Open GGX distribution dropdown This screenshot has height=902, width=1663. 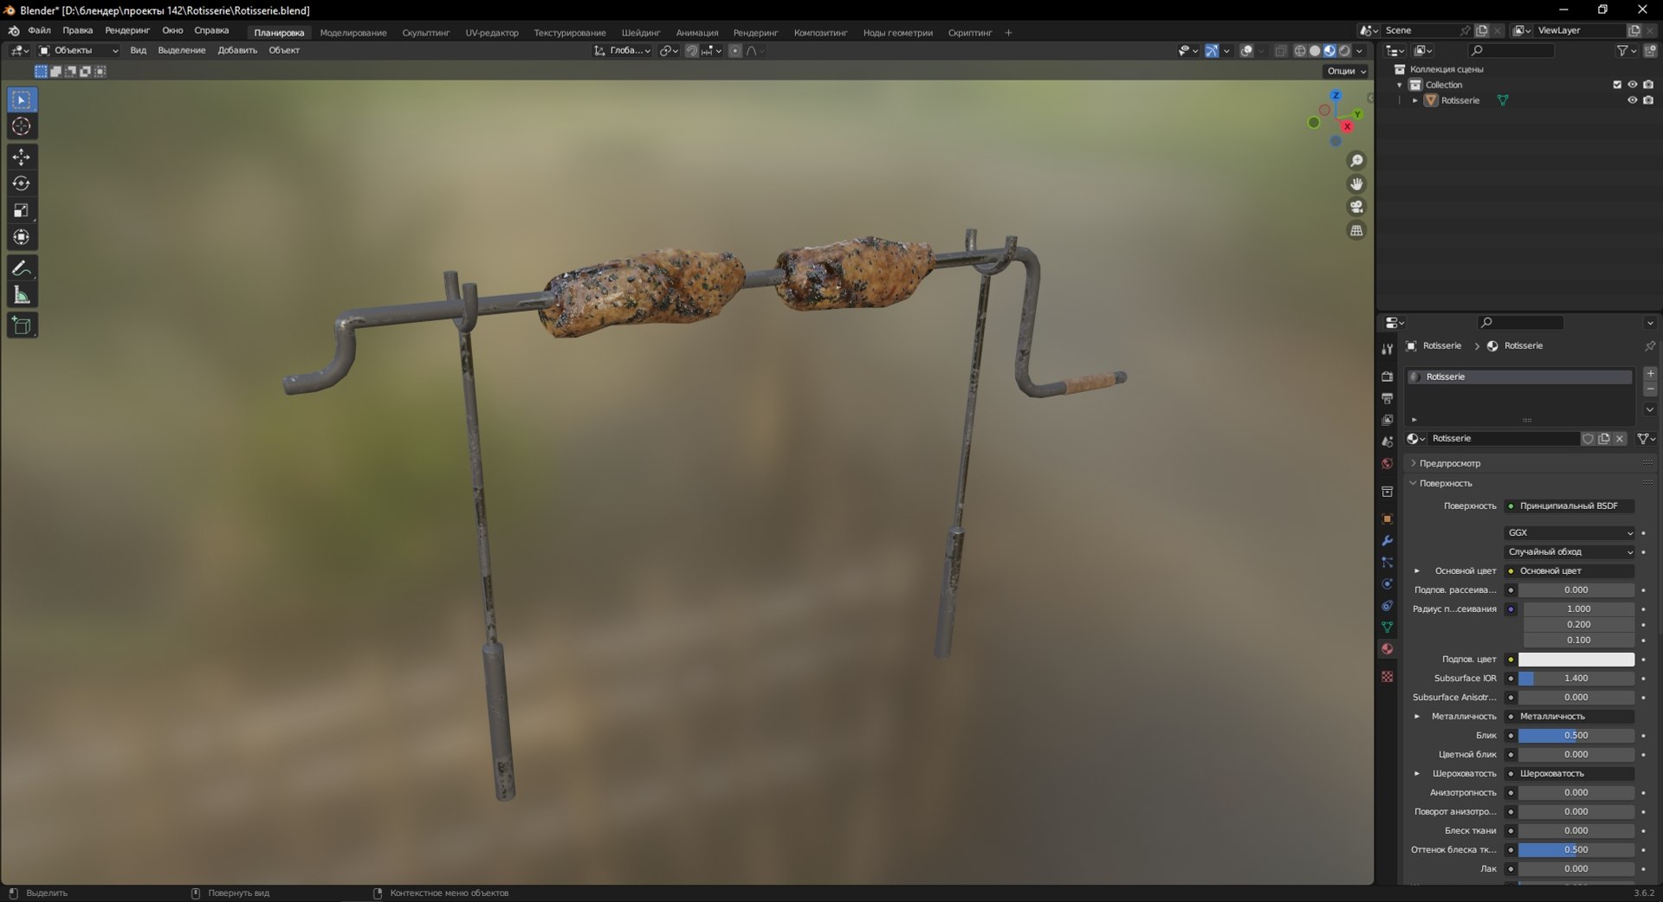1569,532
